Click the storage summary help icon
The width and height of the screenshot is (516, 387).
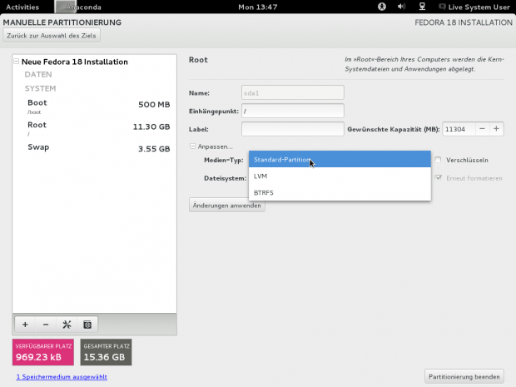[87, 324]
